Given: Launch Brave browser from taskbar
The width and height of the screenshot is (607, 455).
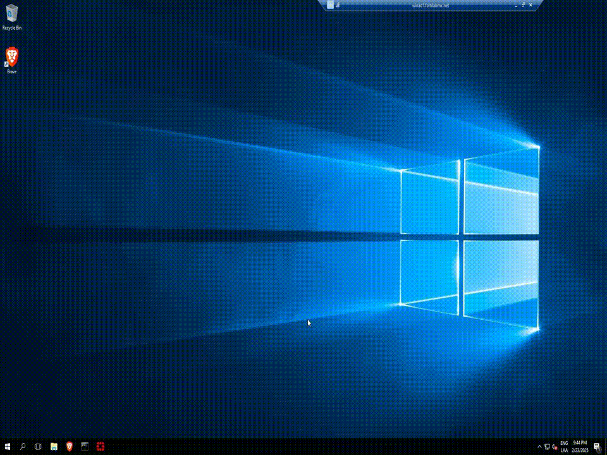Looking at the screenshot, I should [x=70, y=447].
